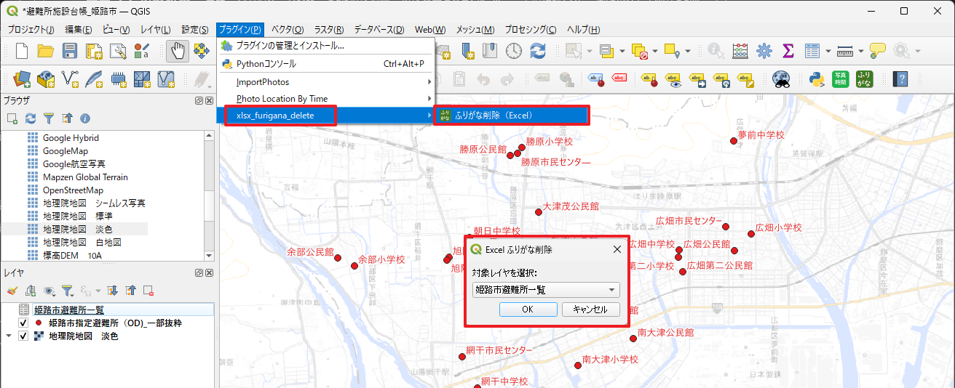Click the green 写真時間 plugin icon

click(x=841, y=79)
